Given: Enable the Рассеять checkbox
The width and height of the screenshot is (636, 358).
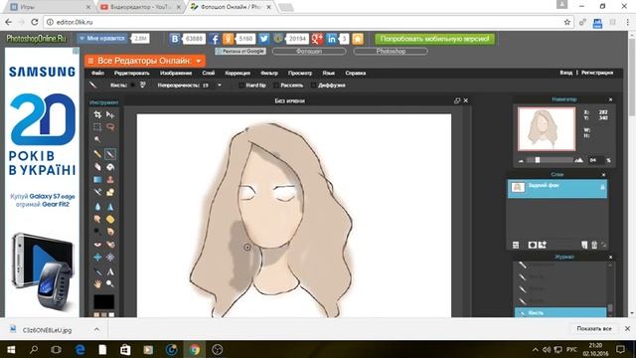Looking at the screenshot, I should pyautogui.click(x=276, y=86).
